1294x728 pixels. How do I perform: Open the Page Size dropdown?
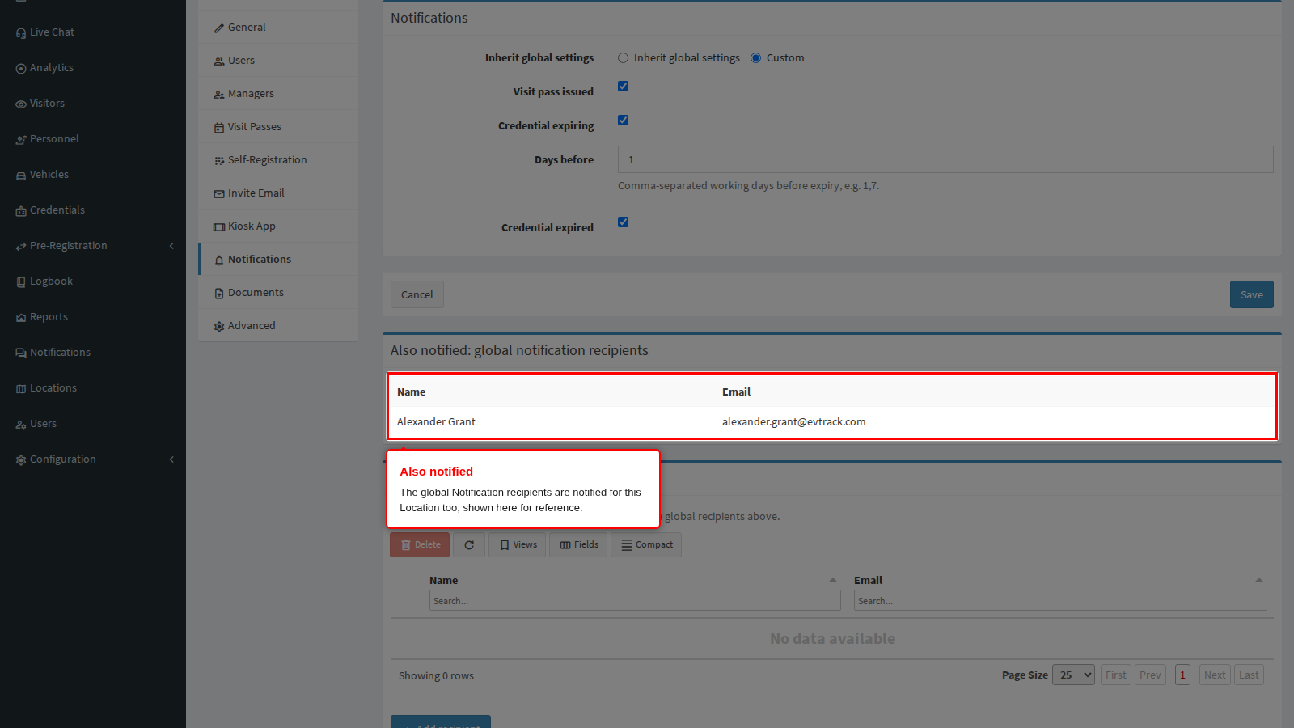pos(1073,675)
